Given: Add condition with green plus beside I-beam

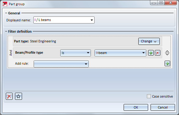Looking at the screenshot, I should (x=151, y=53).
